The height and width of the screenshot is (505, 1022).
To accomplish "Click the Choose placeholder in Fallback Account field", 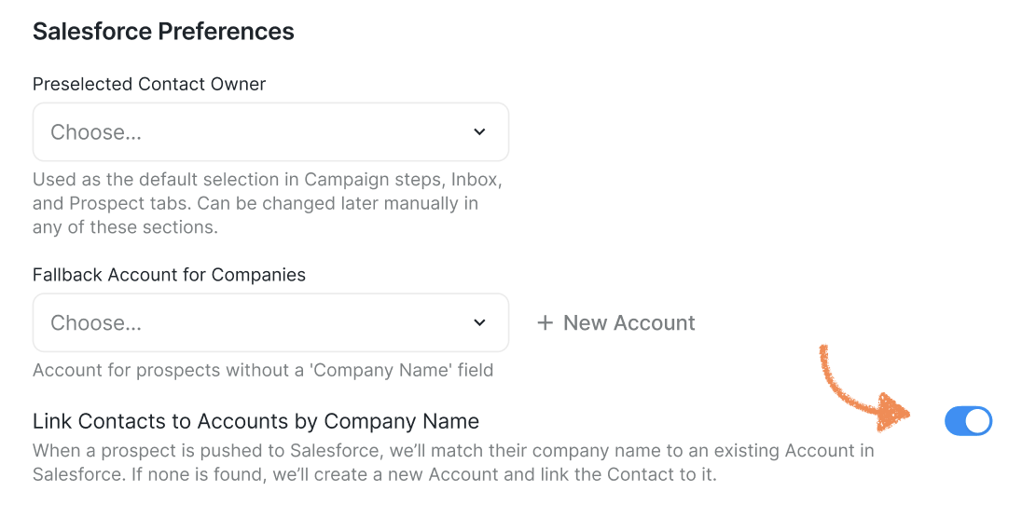I will (96, 323).
